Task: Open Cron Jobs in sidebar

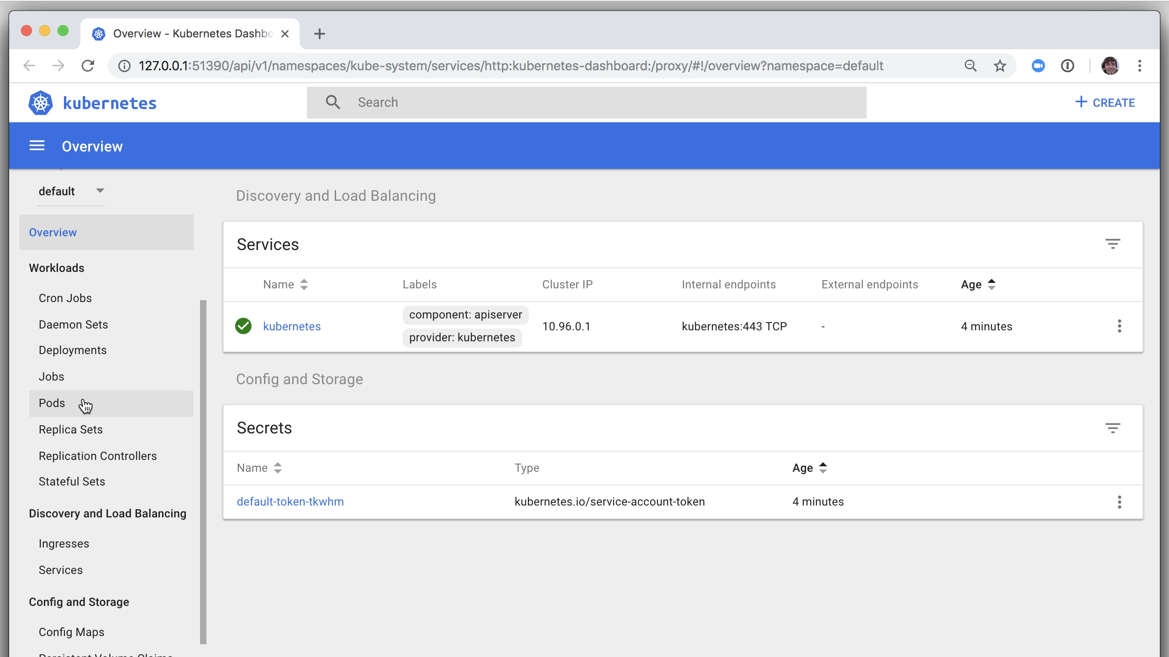Action: pos(65,298)
